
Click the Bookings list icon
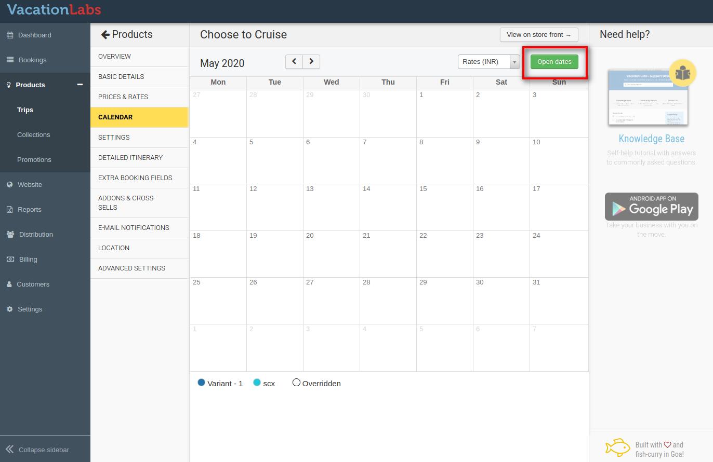pyautogui.click(x=10, y=60)
